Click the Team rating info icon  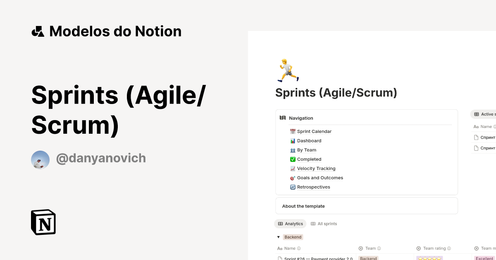click(x=449, y=248)
